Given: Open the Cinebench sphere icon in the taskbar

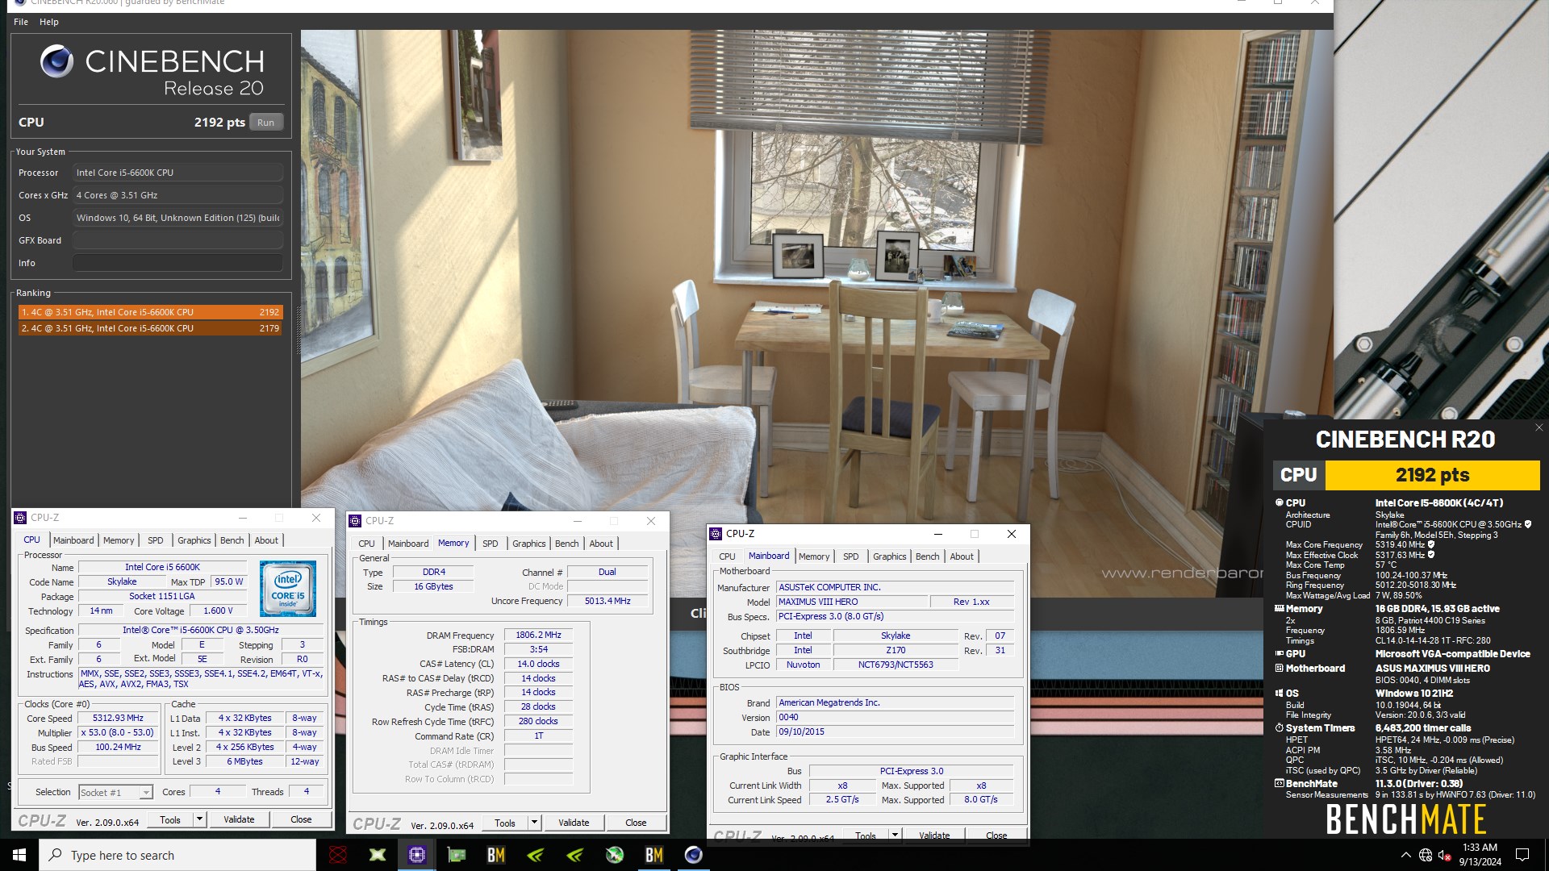Looking at the screenshot, I should [693, 855].
